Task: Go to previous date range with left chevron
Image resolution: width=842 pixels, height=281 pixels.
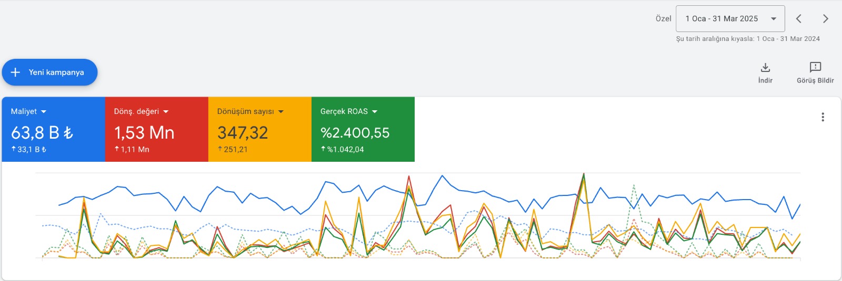Action: coord(799,19)
